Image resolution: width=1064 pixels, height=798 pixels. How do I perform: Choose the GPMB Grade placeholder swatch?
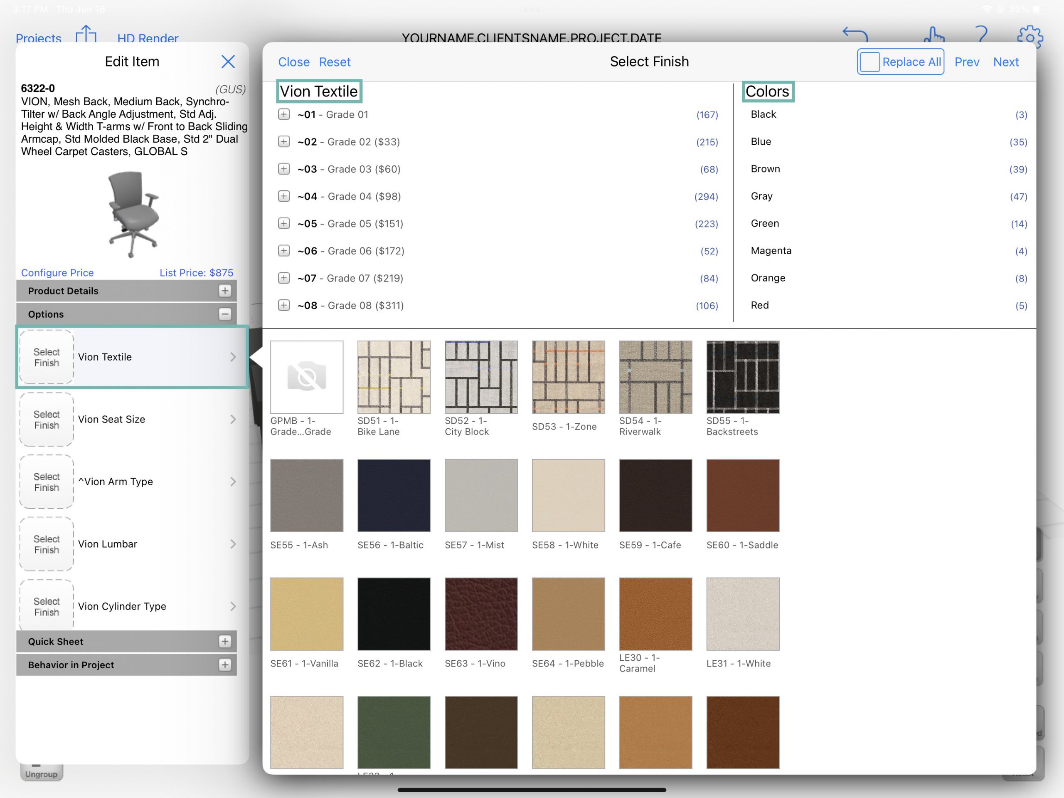coord(307,377)
